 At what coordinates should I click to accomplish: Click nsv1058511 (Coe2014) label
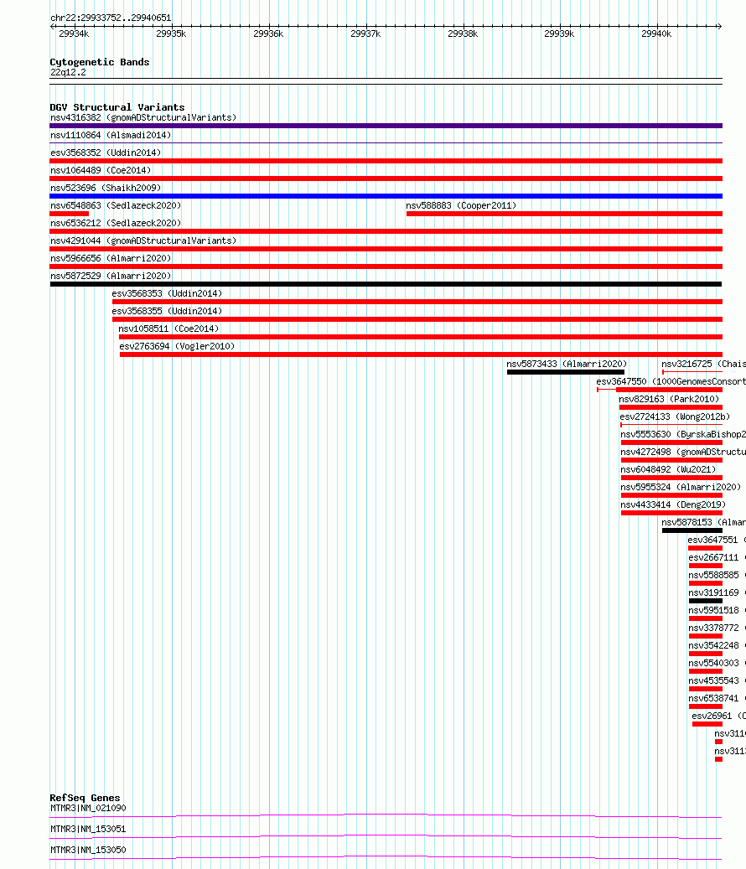coord(169,328)
